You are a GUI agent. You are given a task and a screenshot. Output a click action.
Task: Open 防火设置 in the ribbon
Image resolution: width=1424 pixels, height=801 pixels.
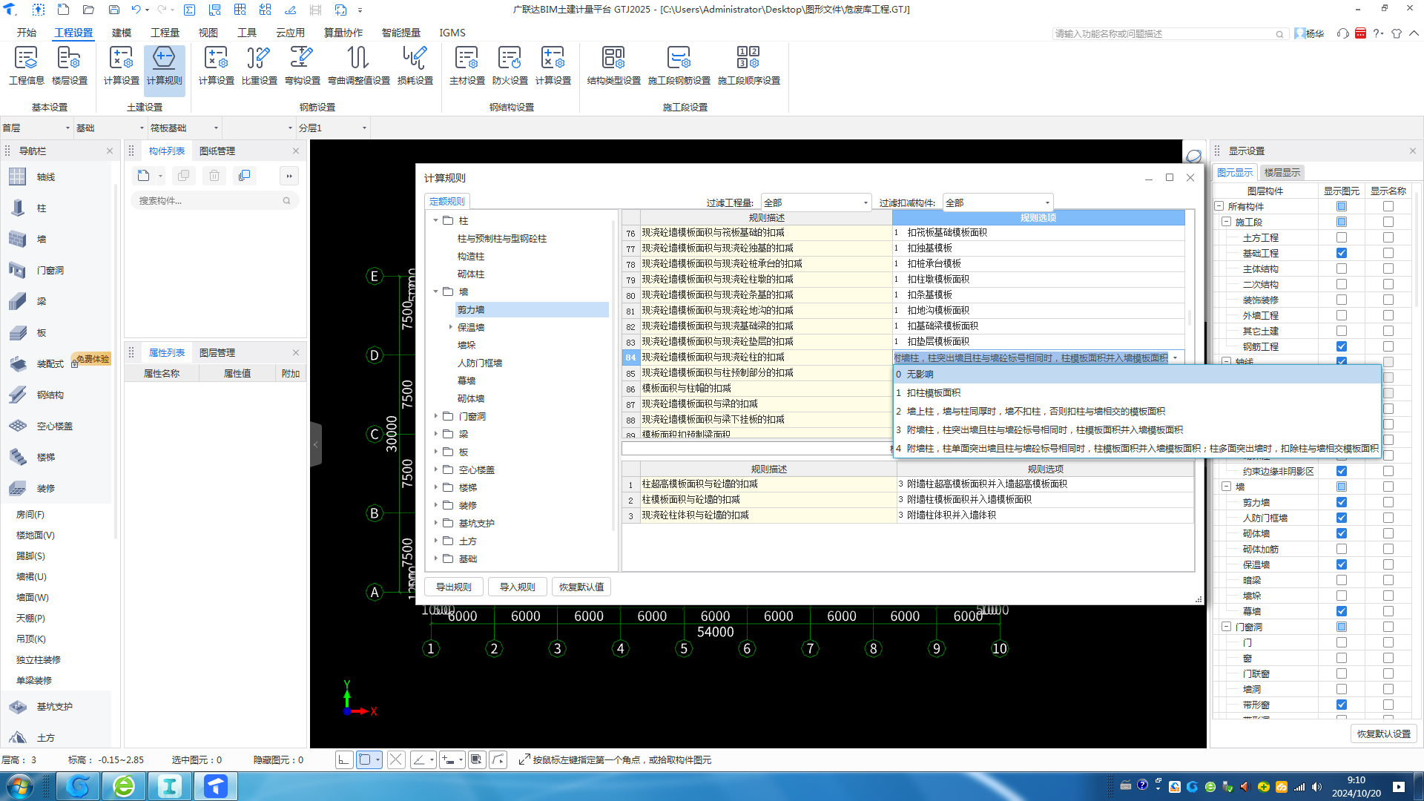(x=510, y=65)
